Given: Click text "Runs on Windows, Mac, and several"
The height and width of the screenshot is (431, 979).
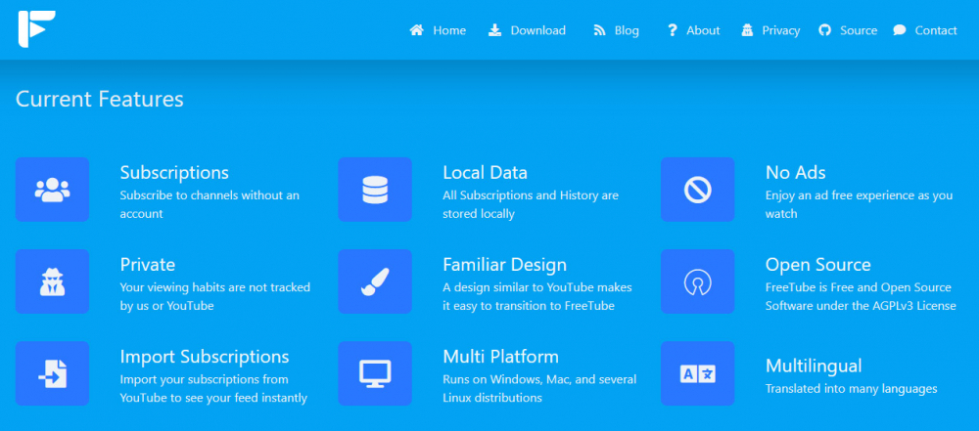Looking at the screenshot, I should 539,380.
